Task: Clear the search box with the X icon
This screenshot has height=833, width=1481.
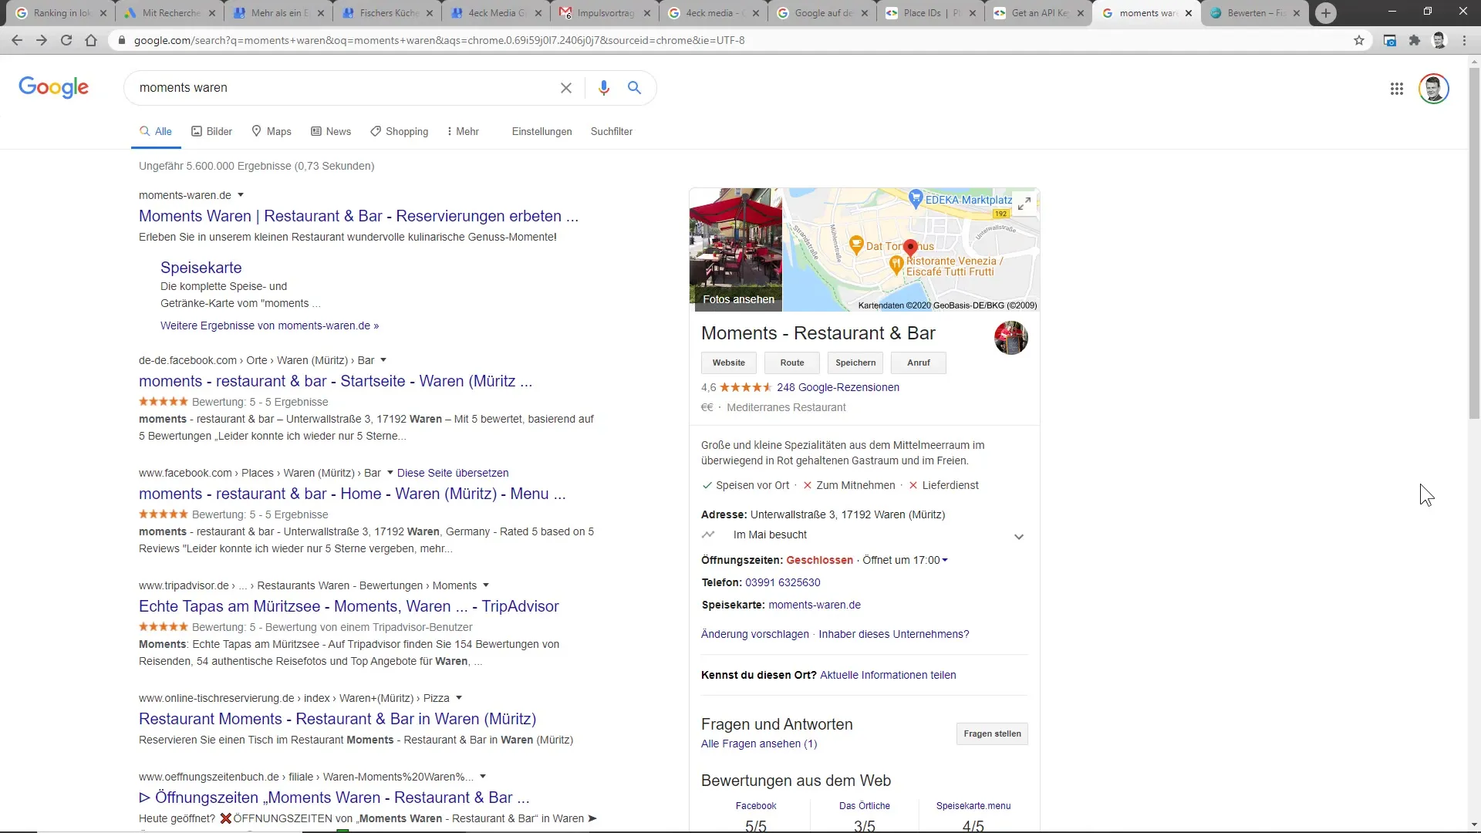Action: point(566,88)
